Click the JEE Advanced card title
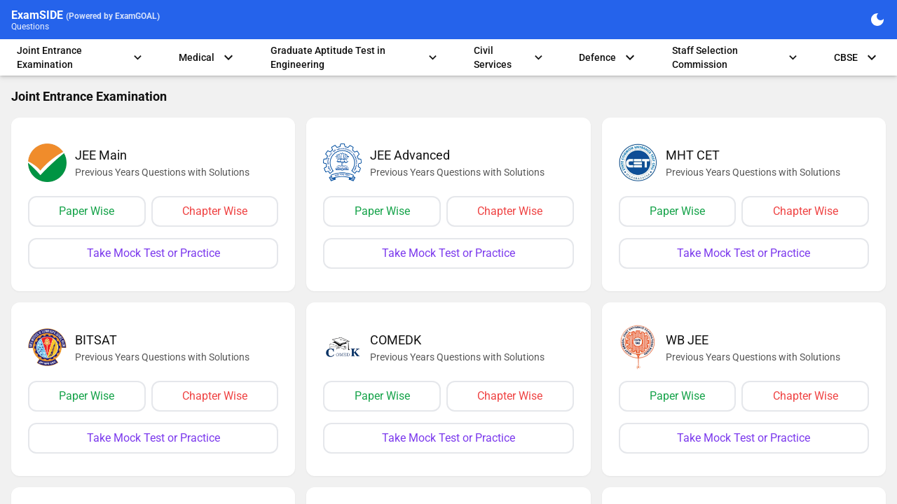The width and height of the screenshot is (897, 504). 410,155
